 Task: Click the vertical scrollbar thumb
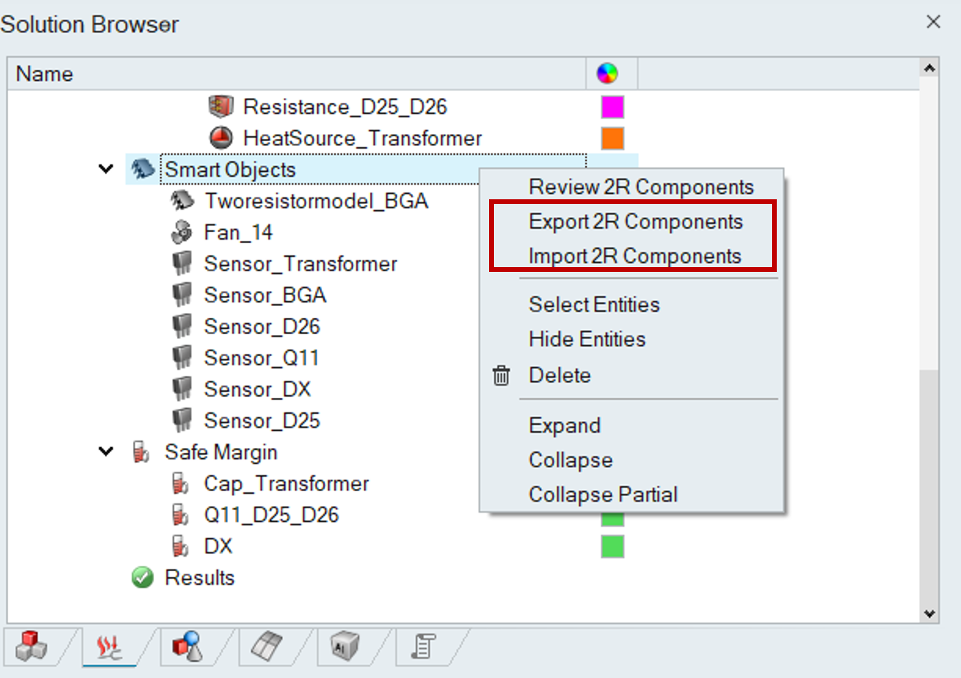[x=929, y=488]
